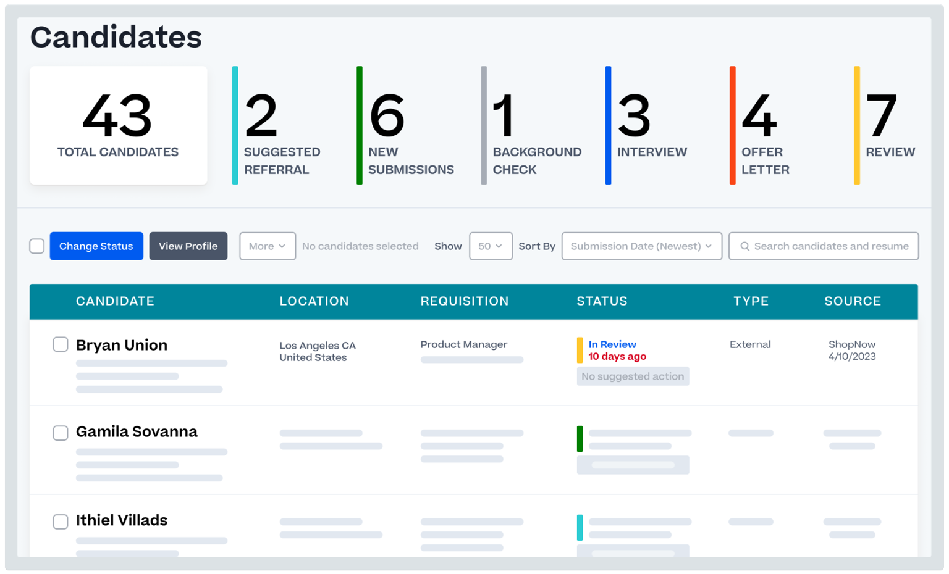
Task: Select the Offer Letter stat
Action: [x=761, y=125]
